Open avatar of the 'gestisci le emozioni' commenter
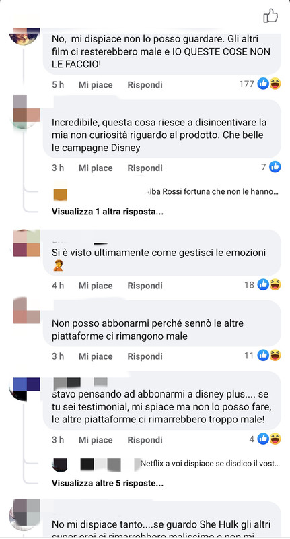 26,243
